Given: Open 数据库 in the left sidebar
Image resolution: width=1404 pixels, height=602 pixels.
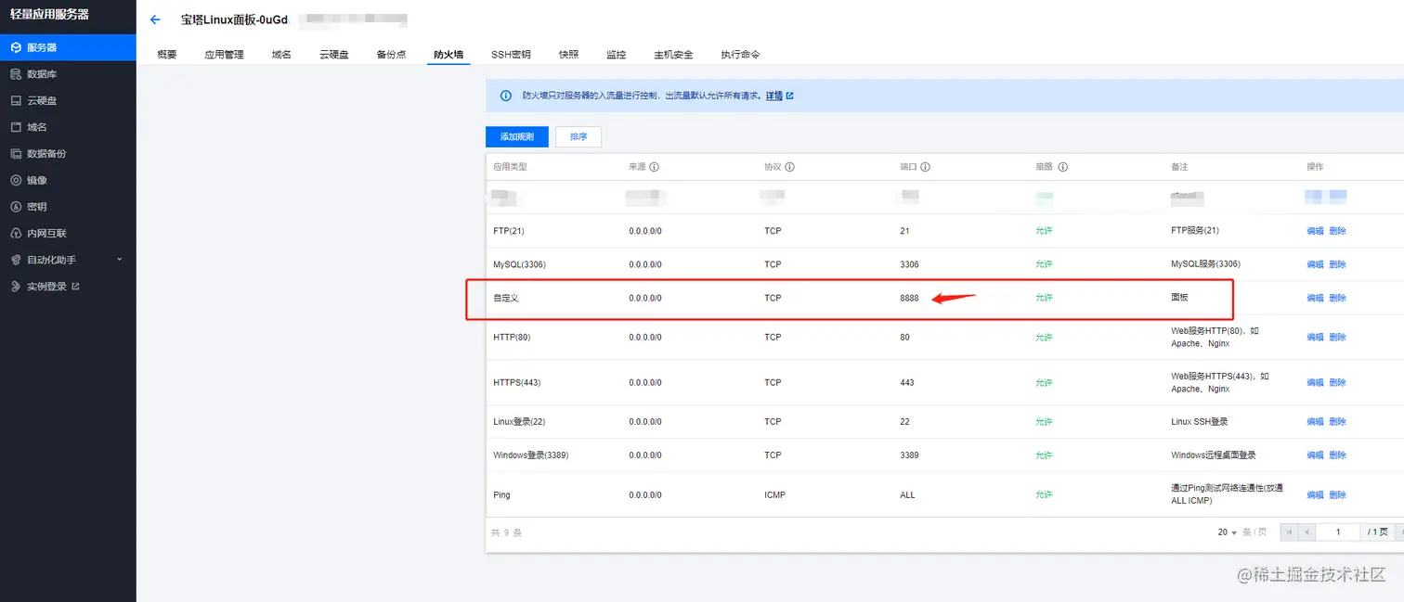Looking at the screenshot, I should (68, 74).
